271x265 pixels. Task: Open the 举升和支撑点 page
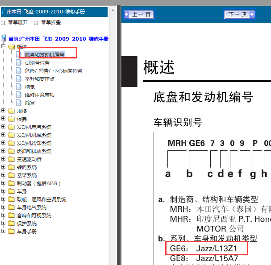point(40,79)
